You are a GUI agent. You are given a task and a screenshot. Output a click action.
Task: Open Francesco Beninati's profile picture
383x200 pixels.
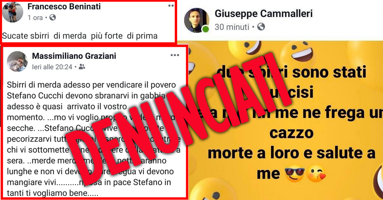12,12
